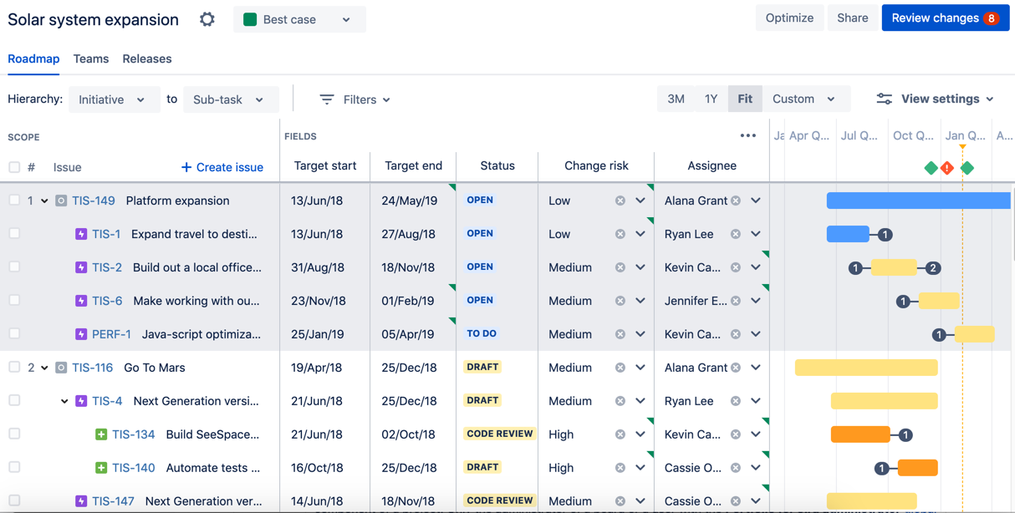Click the story icon beside TIS-134
1015x513 pixels.
tap(101, 434)
